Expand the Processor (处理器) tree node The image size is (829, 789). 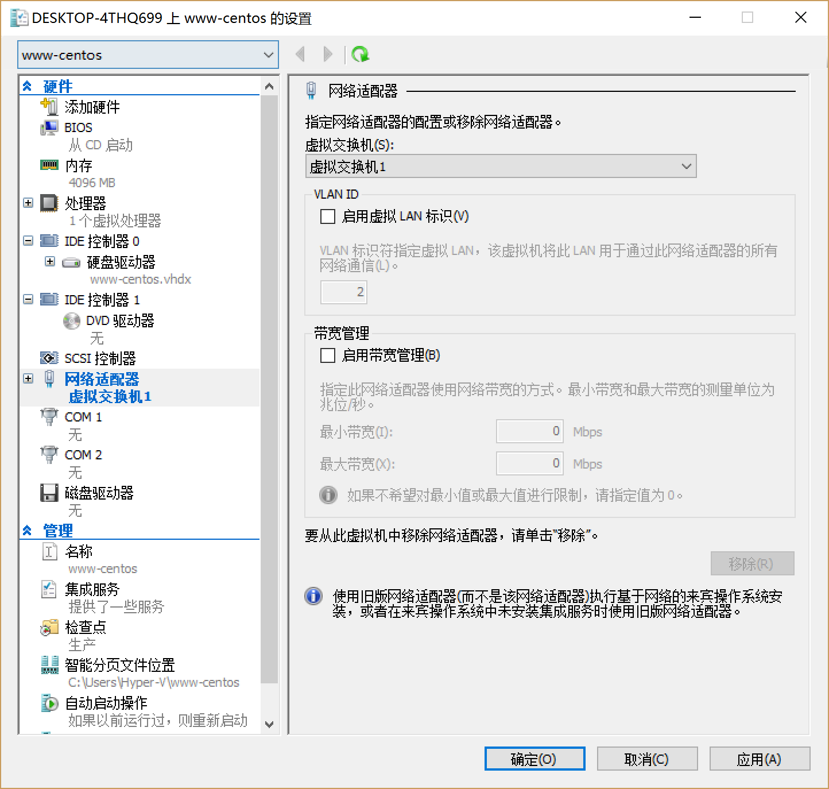(28, 203)
